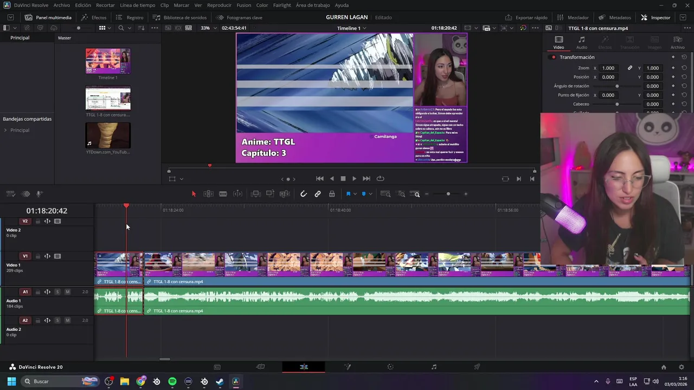
Task: Open the Marker color dropdown arrow
Action: point(370,194)
